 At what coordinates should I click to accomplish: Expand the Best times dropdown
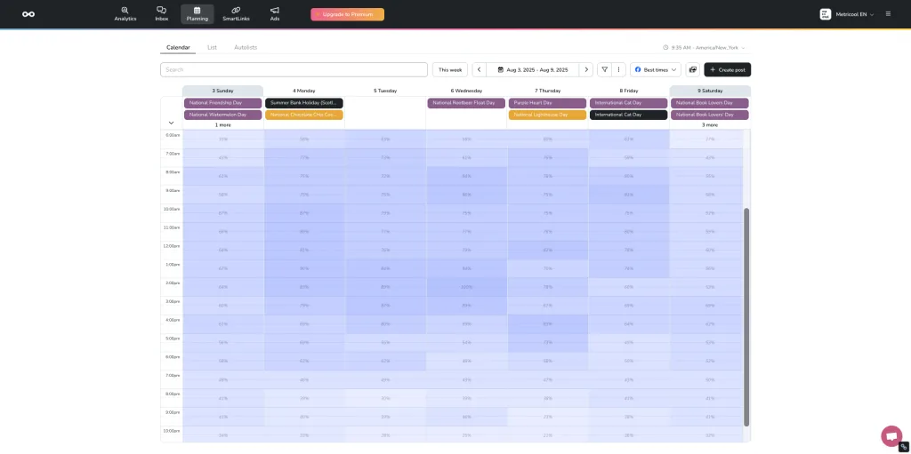click(656, 69)
